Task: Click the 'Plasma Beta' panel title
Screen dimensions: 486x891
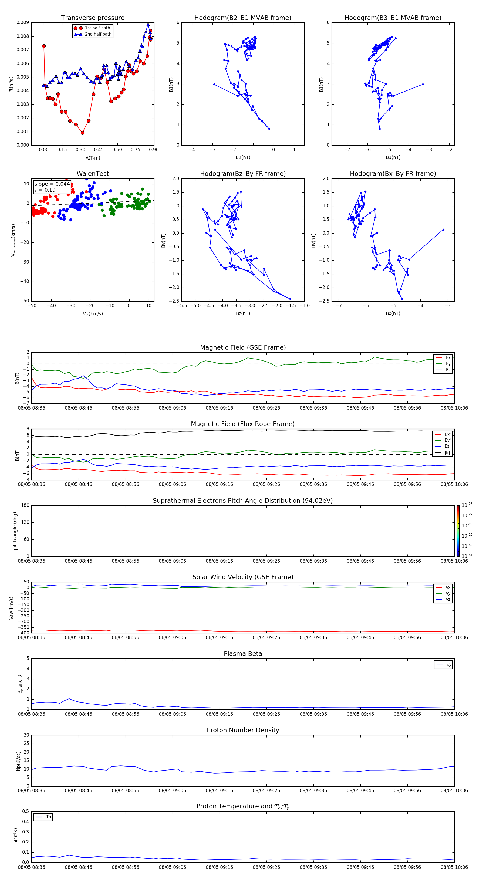Action: coord(243,654)
